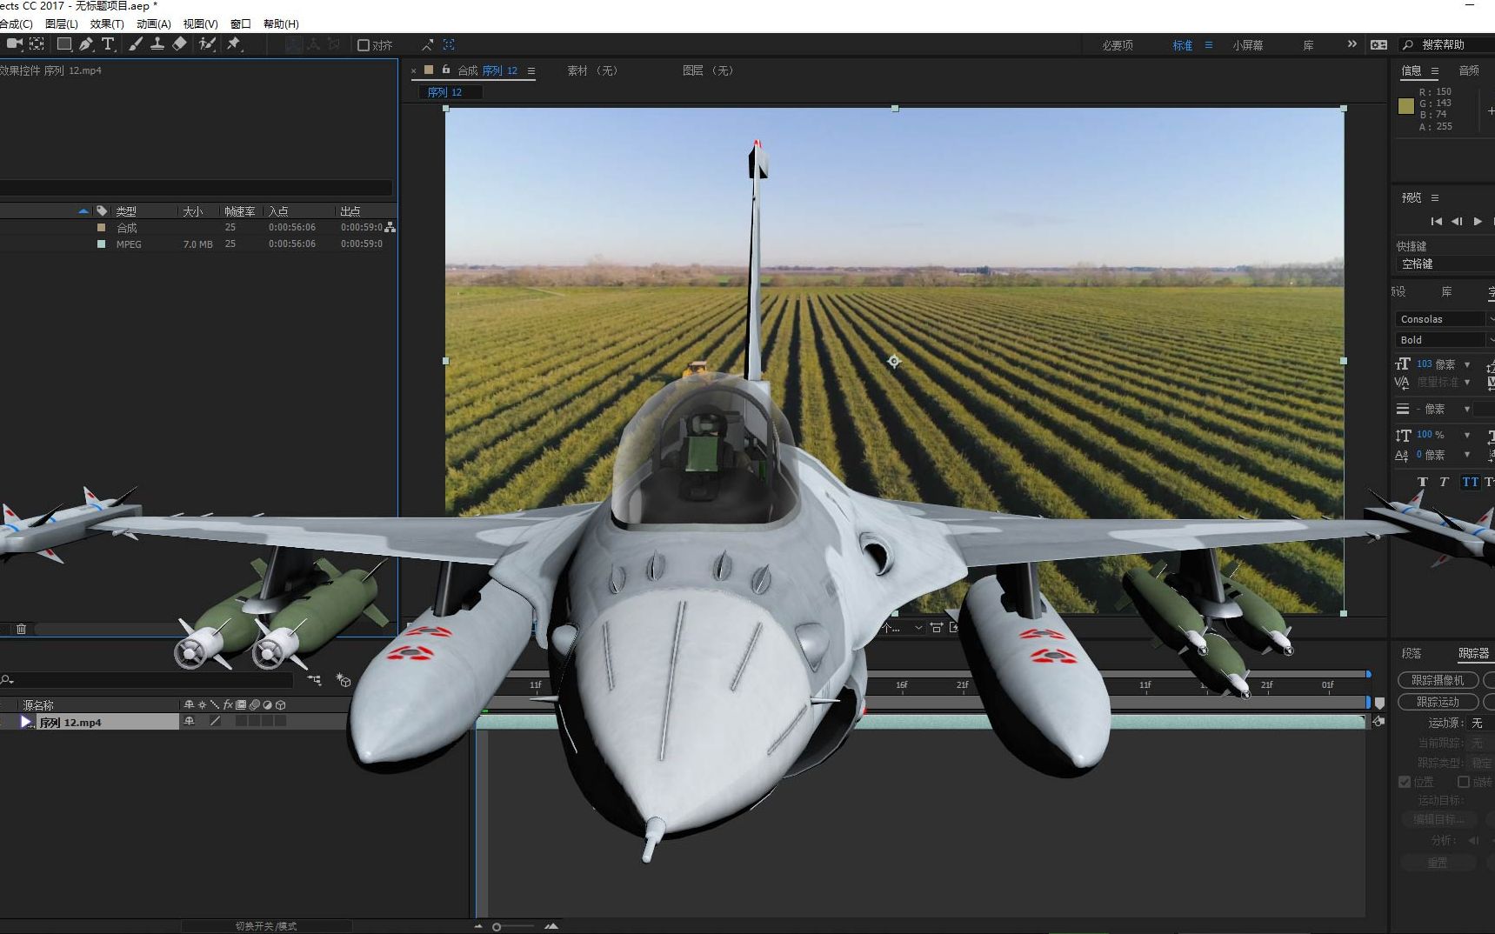This screenshot has height=934, width=1495.
Task: Click the vertical scale icon in character panel
Action: click(1403, 435)
